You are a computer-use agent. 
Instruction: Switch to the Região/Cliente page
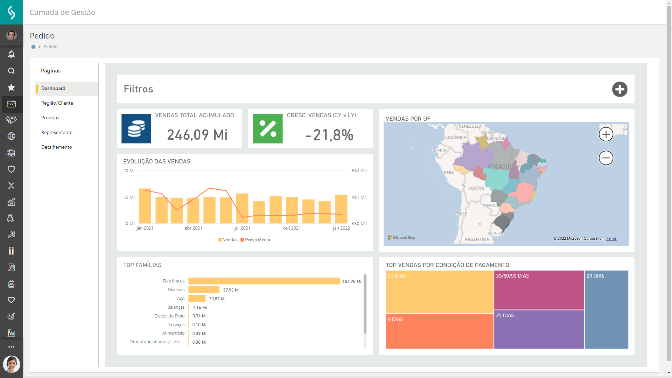pos(57,103)
